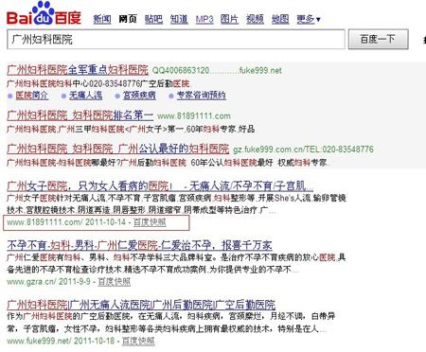Click the Baidu logo

(x=44, y=14)
